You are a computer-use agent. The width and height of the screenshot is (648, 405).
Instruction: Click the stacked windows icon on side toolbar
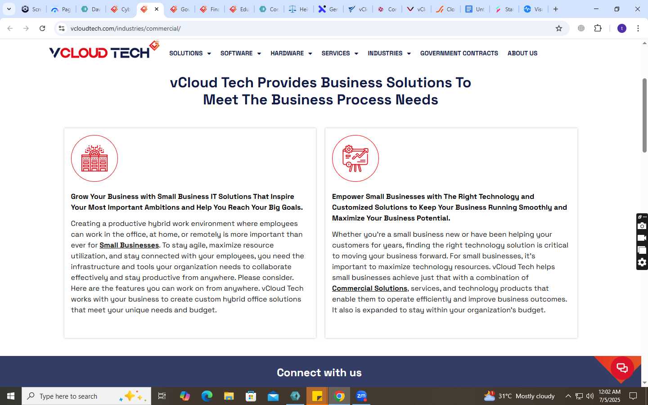click(642, 250)
